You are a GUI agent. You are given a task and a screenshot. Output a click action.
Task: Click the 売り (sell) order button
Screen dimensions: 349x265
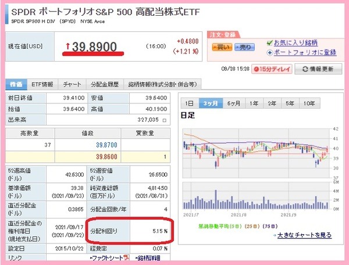pyautogui.click(x=244, y=47)
